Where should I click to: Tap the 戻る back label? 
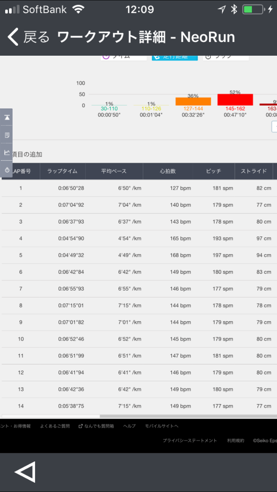point(36,37)
